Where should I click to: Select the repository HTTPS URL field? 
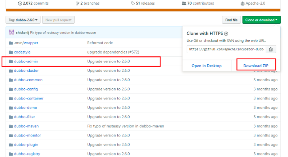tap(226, 49)
